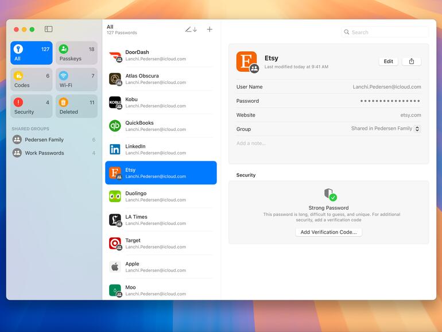Click the red Security alert icon
442x332 pixels.
[x=18, y=102]
